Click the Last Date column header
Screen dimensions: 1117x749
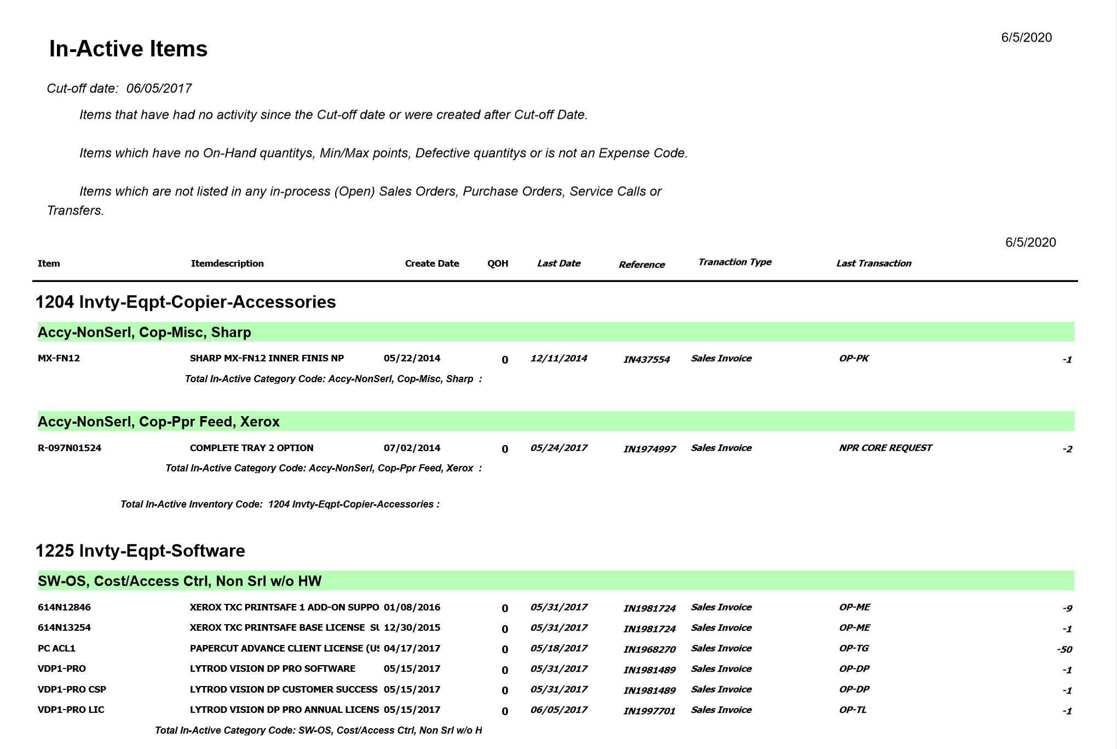pyautogui.click(x=558, y=263)
